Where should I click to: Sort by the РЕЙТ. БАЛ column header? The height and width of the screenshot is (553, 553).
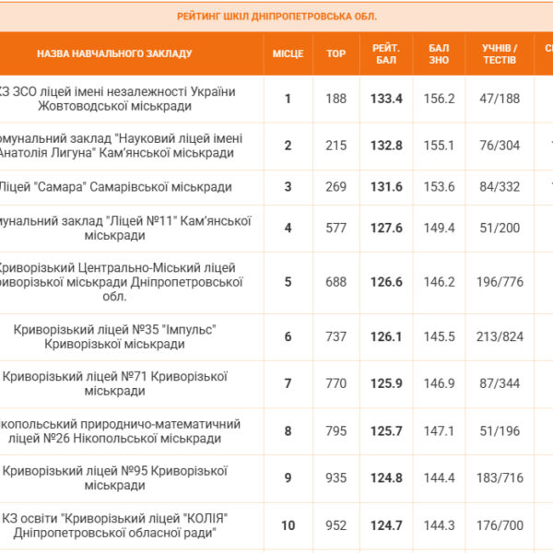[x=386, y=53]
